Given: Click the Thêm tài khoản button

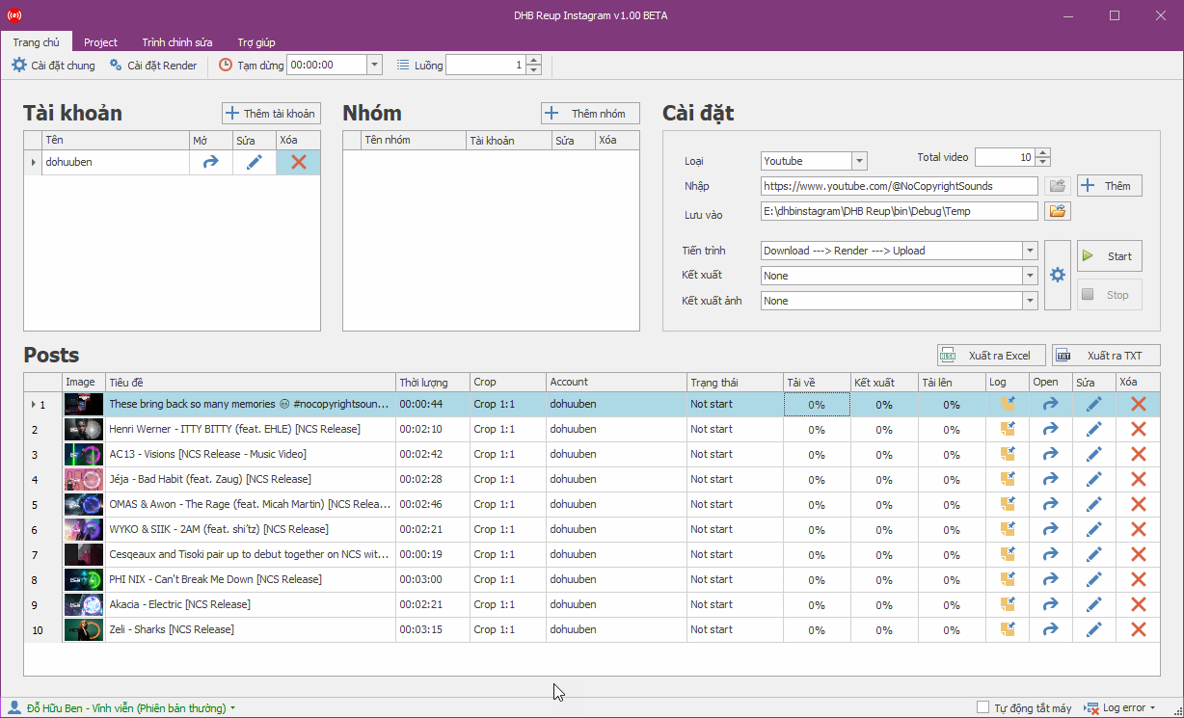Looking at the screenshot, I should click(x=271, y=114).
